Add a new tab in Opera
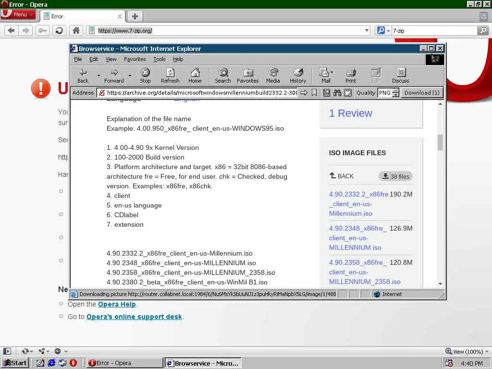This screenshot has height=369, width=492. 135,16
